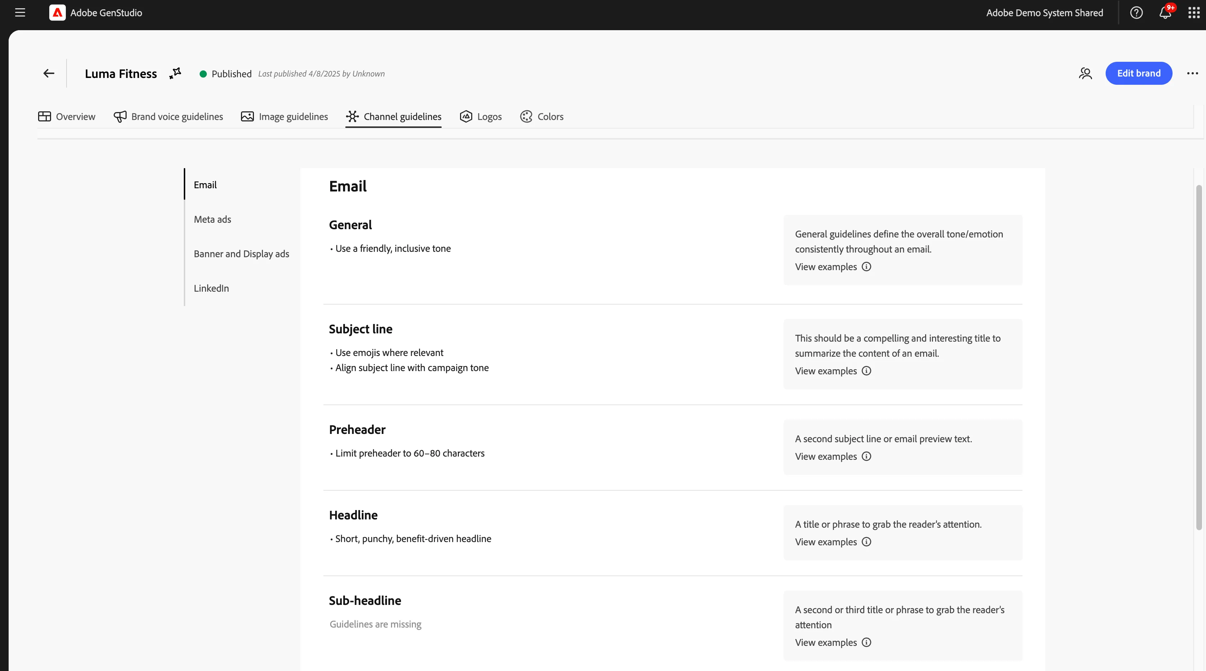Switch to the Logos tab
1206x671 pixels.
coord(480,116)
